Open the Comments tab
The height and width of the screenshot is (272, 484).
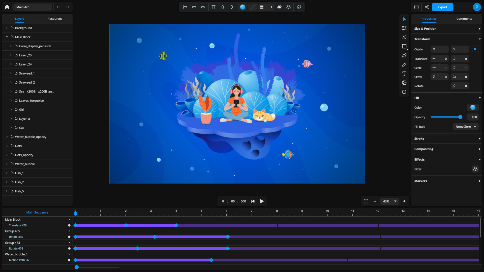(x=464, y=19)
